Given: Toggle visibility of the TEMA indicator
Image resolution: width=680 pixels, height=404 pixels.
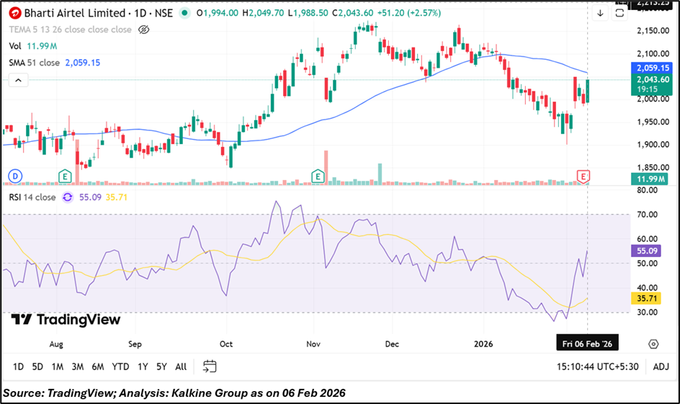Looking at the screenshot, I should coord(143,30).
